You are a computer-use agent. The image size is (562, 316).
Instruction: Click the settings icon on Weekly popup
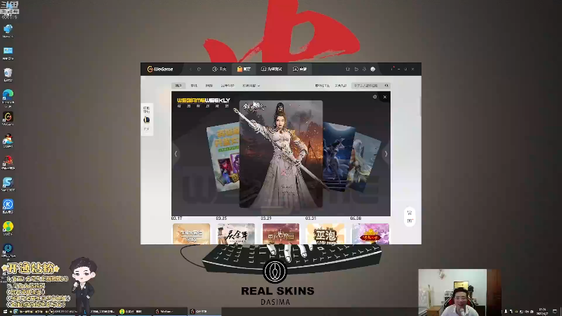[x=374, y=97]
